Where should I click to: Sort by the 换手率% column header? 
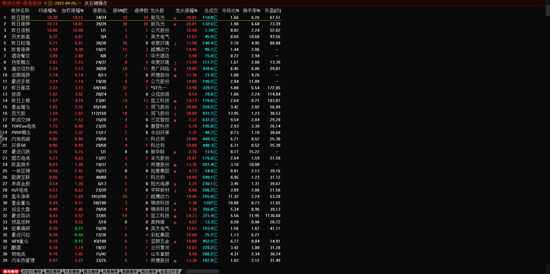point(251,11)
